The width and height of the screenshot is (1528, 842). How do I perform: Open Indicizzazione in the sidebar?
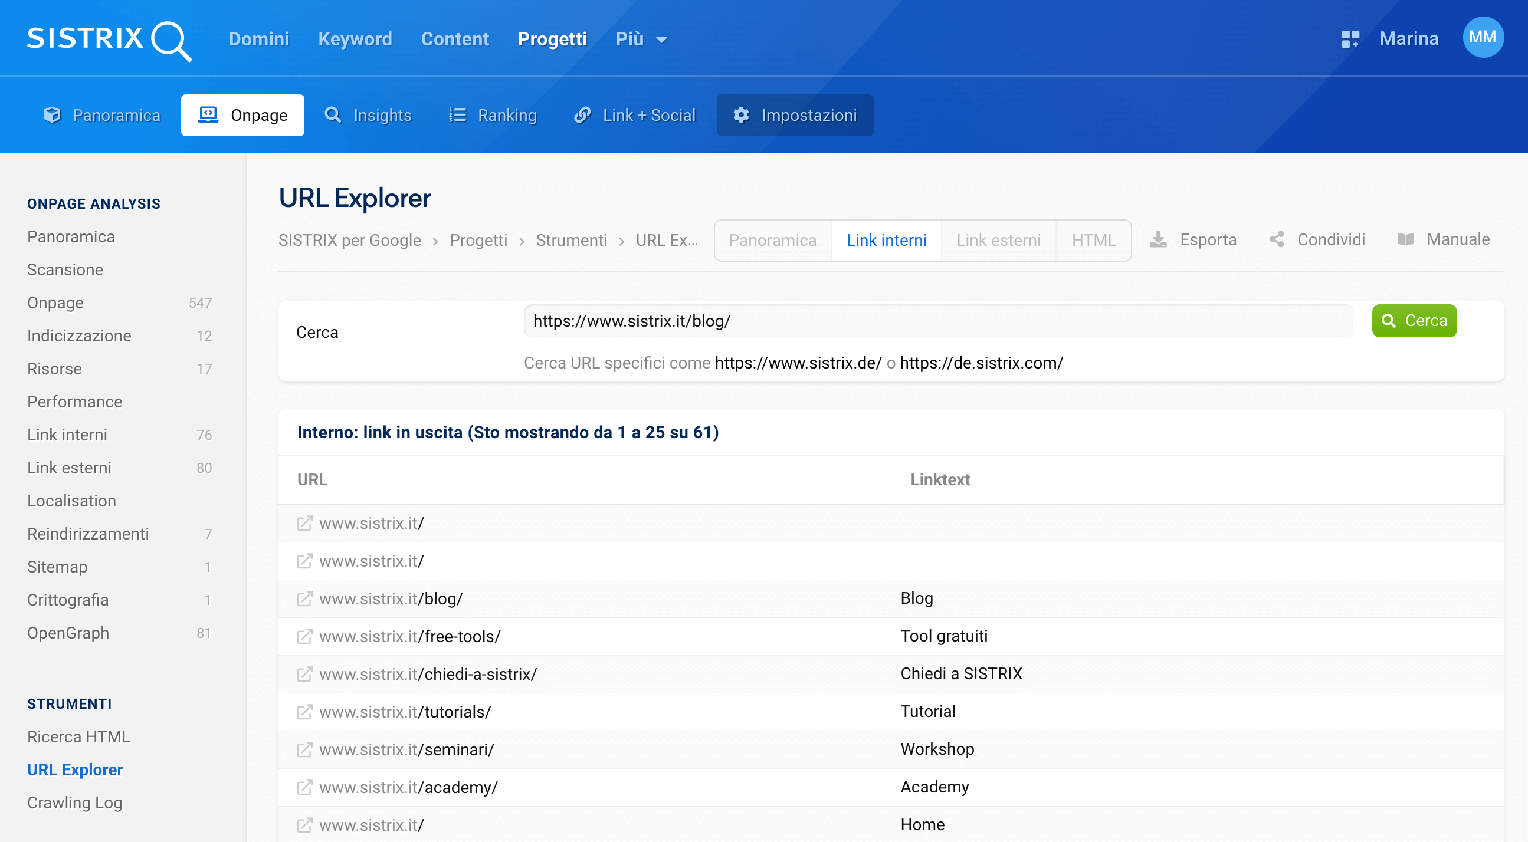119,336
